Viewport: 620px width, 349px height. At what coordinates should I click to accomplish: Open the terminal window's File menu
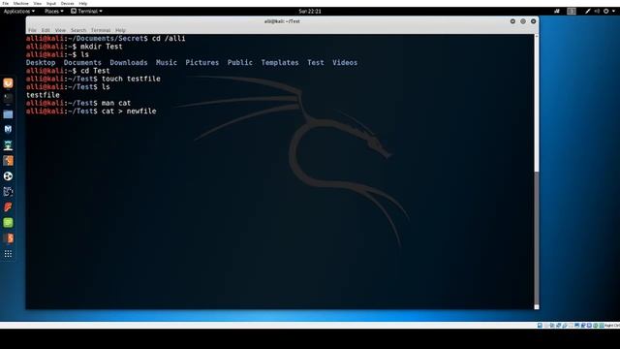32,30
